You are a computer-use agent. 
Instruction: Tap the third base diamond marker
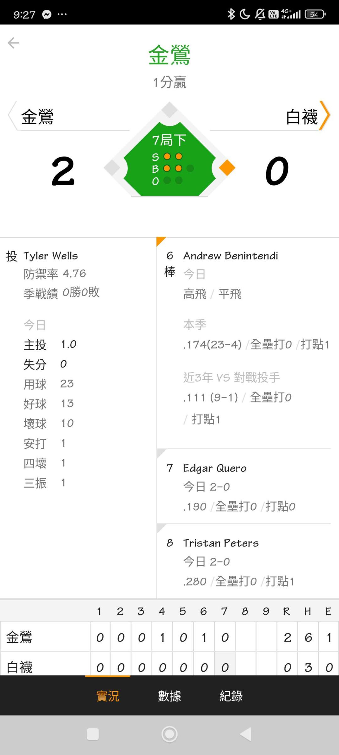pos(112,168)
